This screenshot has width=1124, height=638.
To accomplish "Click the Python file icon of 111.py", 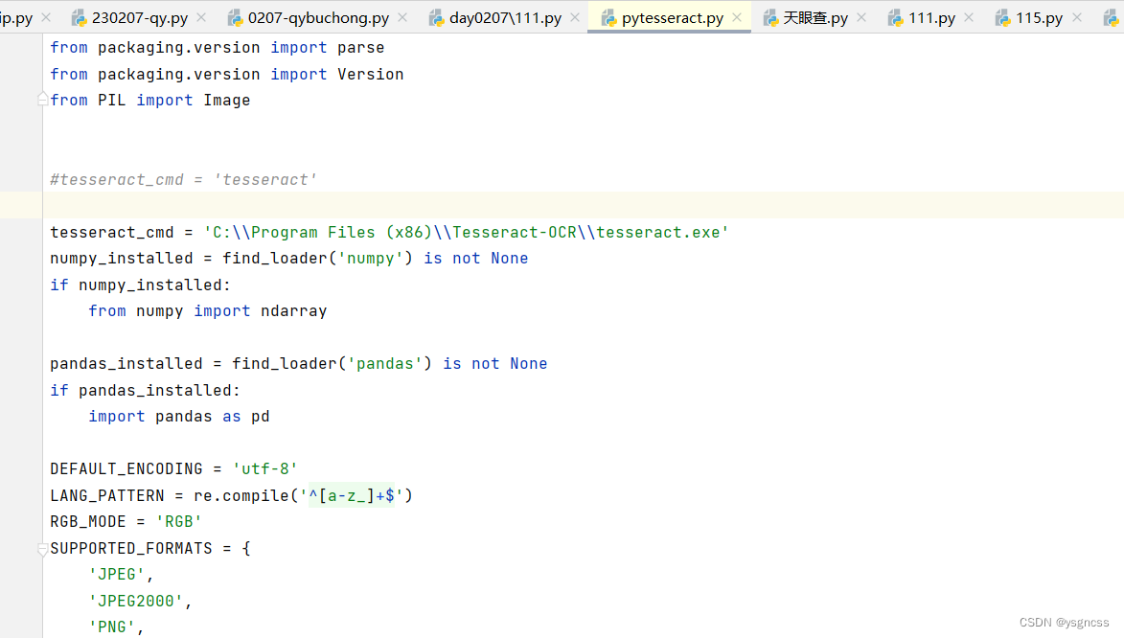I will tap(895, 18).
